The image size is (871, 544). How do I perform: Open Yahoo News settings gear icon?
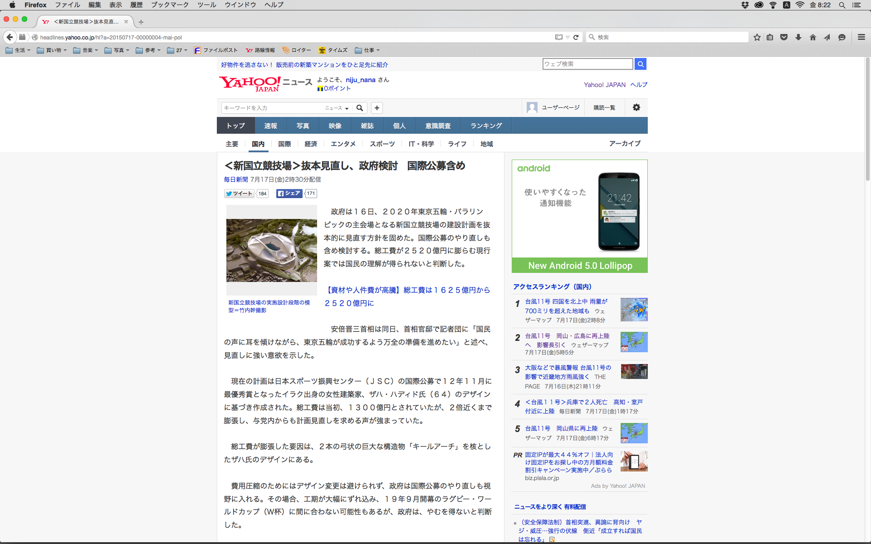[636, 107]
